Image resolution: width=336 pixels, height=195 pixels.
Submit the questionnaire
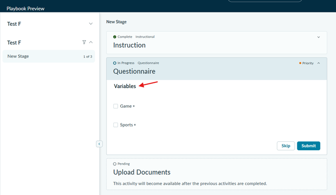[x=309, y=146]
